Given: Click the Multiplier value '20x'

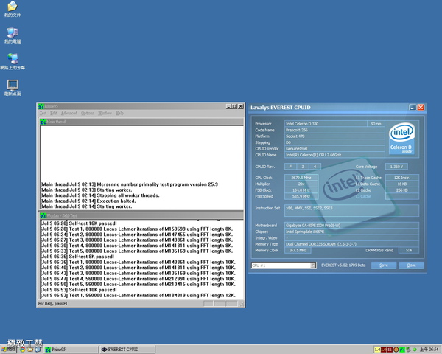Looking at the screenshot, I should [x=301, y=184].
